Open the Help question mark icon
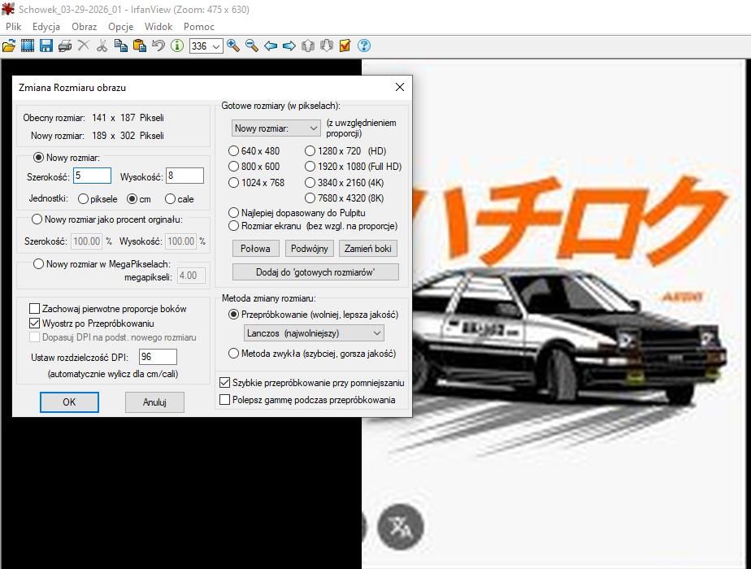This screenshot has height=569, width=751. tap(364, 46)
